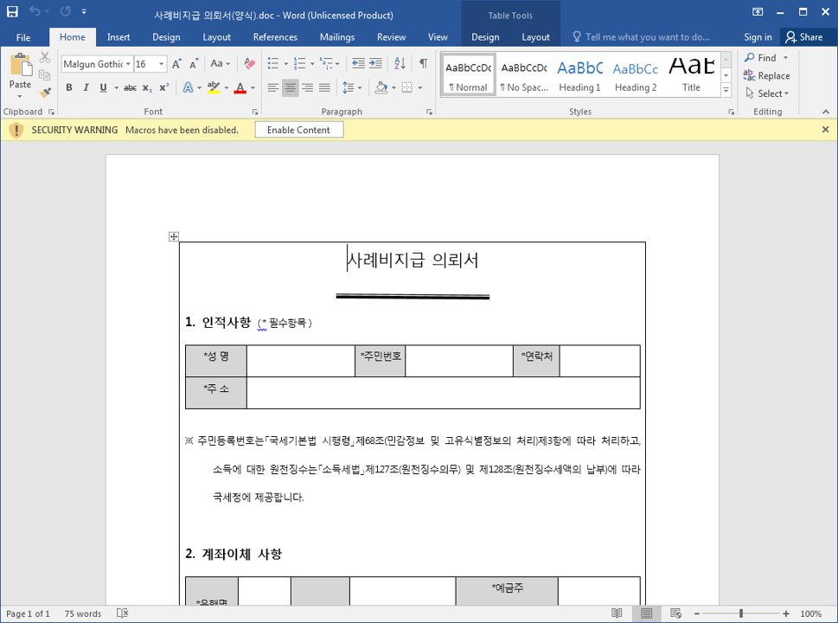This screenshot has height=623, width=838.
Task: Click the Grow Font icon
Action: tap(176, 64)
